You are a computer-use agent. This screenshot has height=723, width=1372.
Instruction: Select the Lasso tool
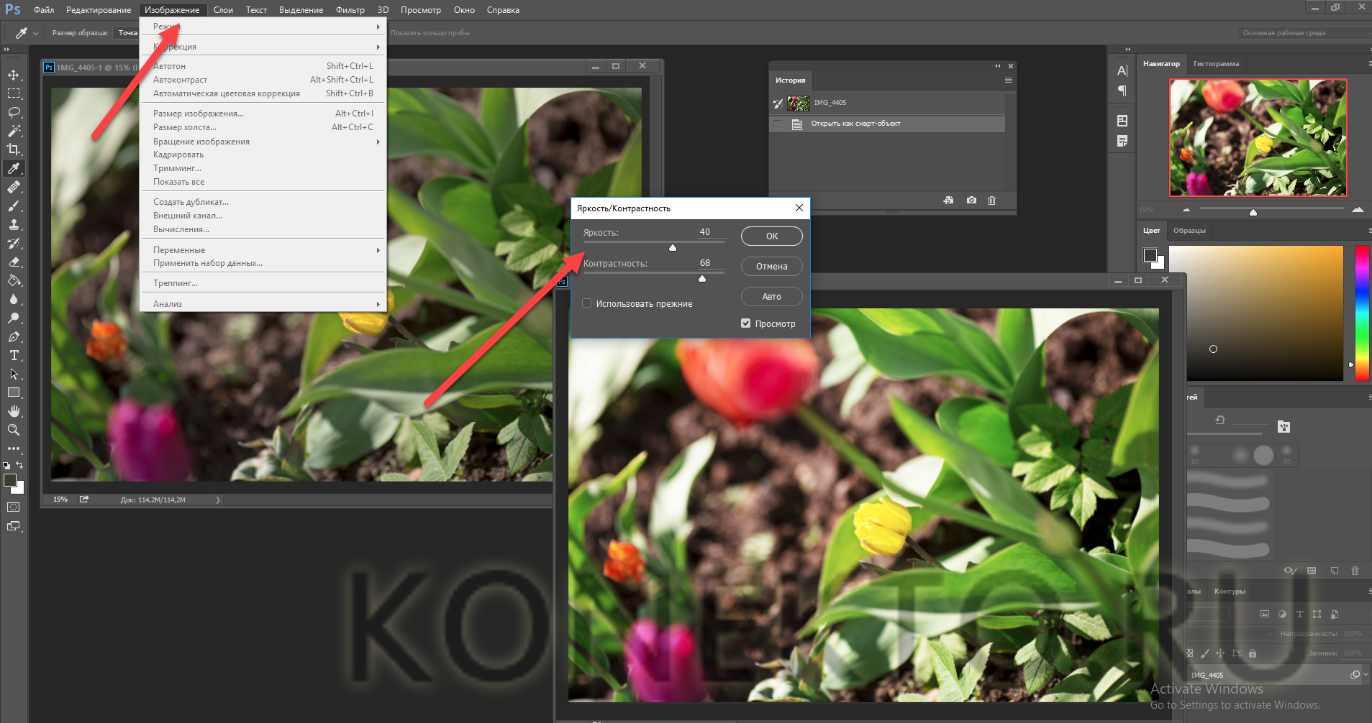pos(14,113)
